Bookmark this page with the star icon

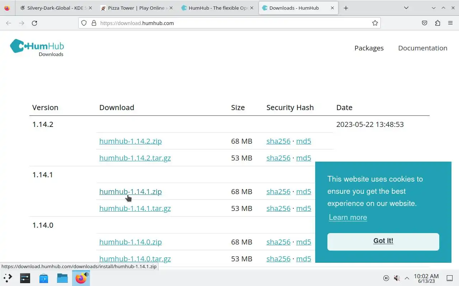point(375,23)
